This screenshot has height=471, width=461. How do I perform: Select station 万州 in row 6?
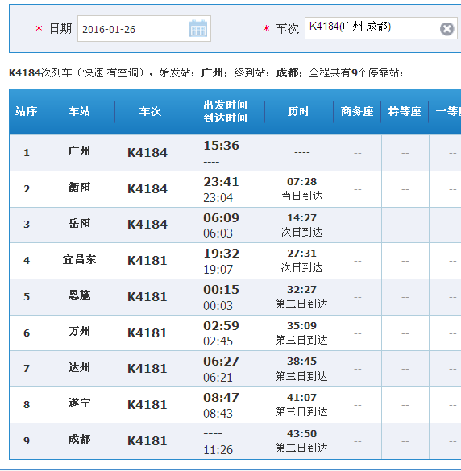[x=79, y=332]
